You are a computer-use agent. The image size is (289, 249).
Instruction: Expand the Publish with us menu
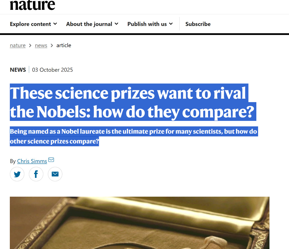pyautogui.click(x=150, y=24)
